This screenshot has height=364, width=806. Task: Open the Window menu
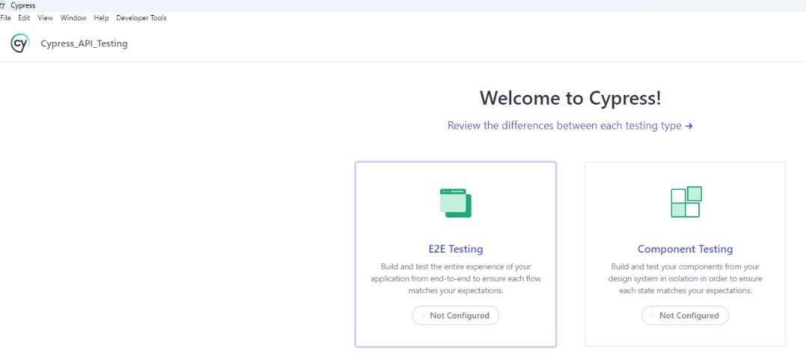point(73,18)
